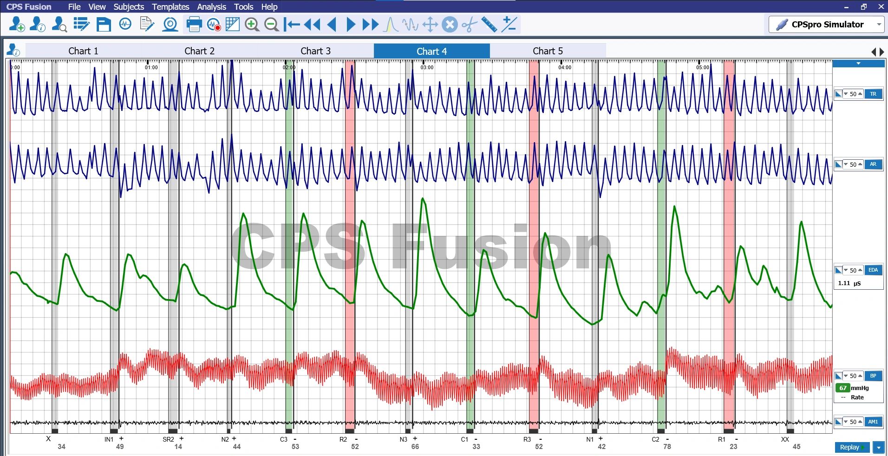Click the subject info icon left of Chart 1
The image size is (888, 456).
pos(14,50)
